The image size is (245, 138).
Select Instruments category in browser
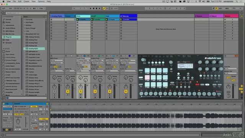point(10,25)
